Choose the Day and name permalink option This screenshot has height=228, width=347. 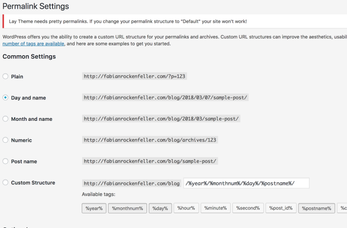(5, 98)
